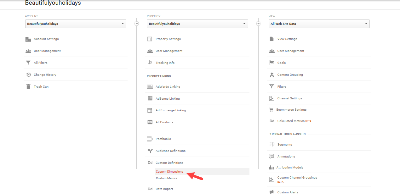The image size is (400, 194).
Task: Open the All Web Site Data view dropdown
Action: (x=319, y=24)
